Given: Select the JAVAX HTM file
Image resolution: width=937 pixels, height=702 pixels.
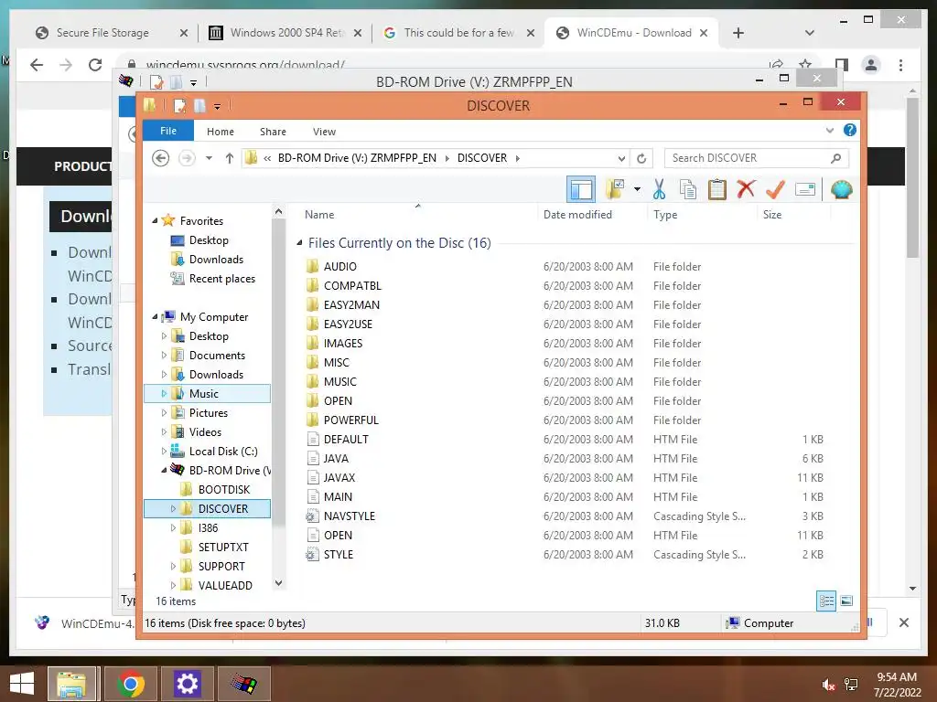Looking at the screenshot, I should coord(339,478).
